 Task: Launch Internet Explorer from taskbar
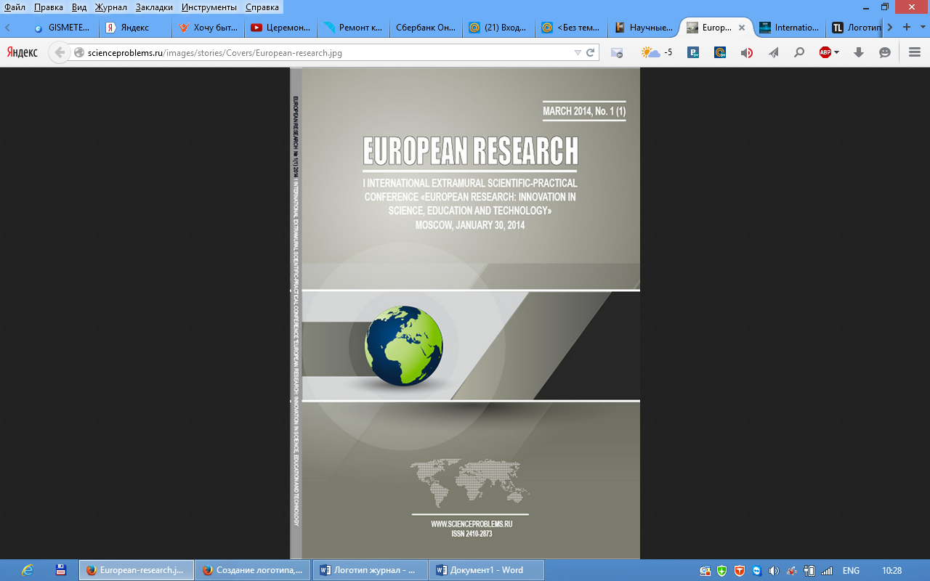27,570
